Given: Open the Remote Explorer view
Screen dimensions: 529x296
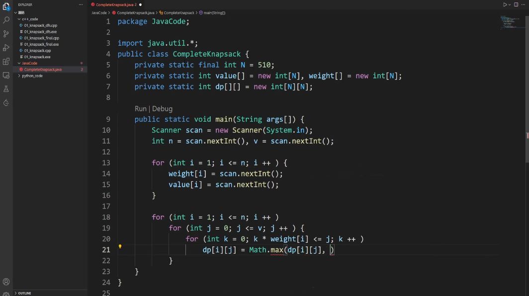Looking at the screenshot, I should point(6,75).
